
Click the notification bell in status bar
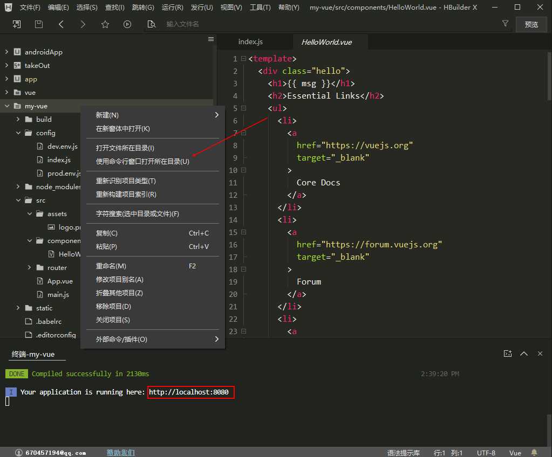click(534, 453)
